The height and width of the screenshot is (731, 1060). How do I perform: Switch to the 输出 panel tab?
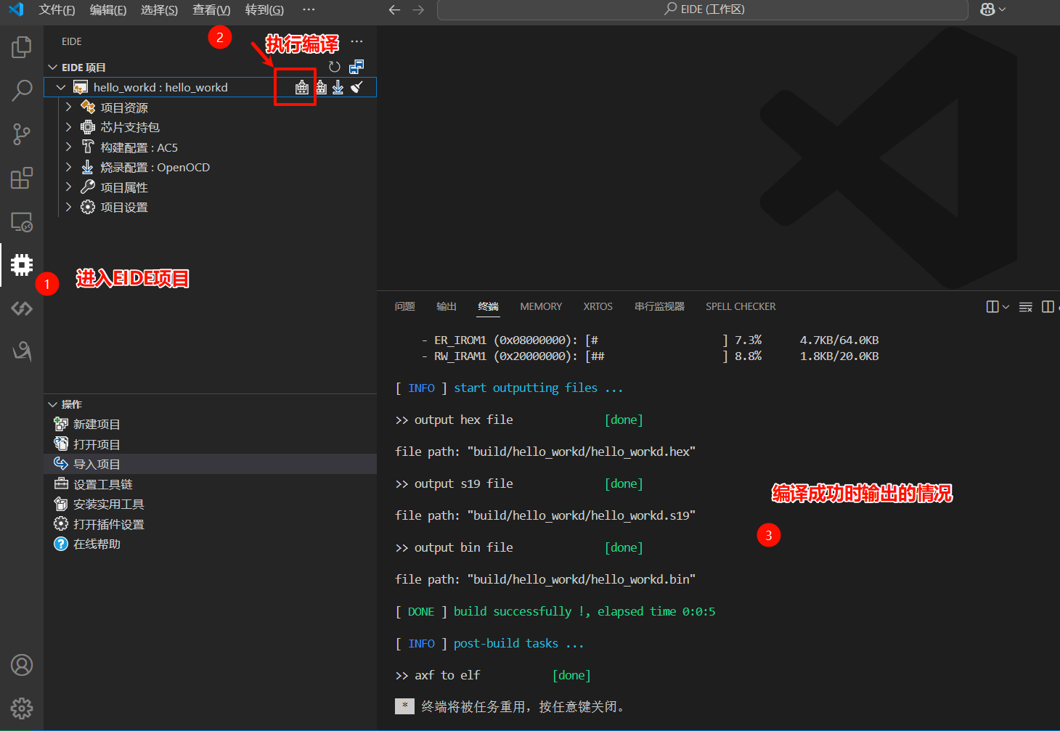click(x=446, y=306)
